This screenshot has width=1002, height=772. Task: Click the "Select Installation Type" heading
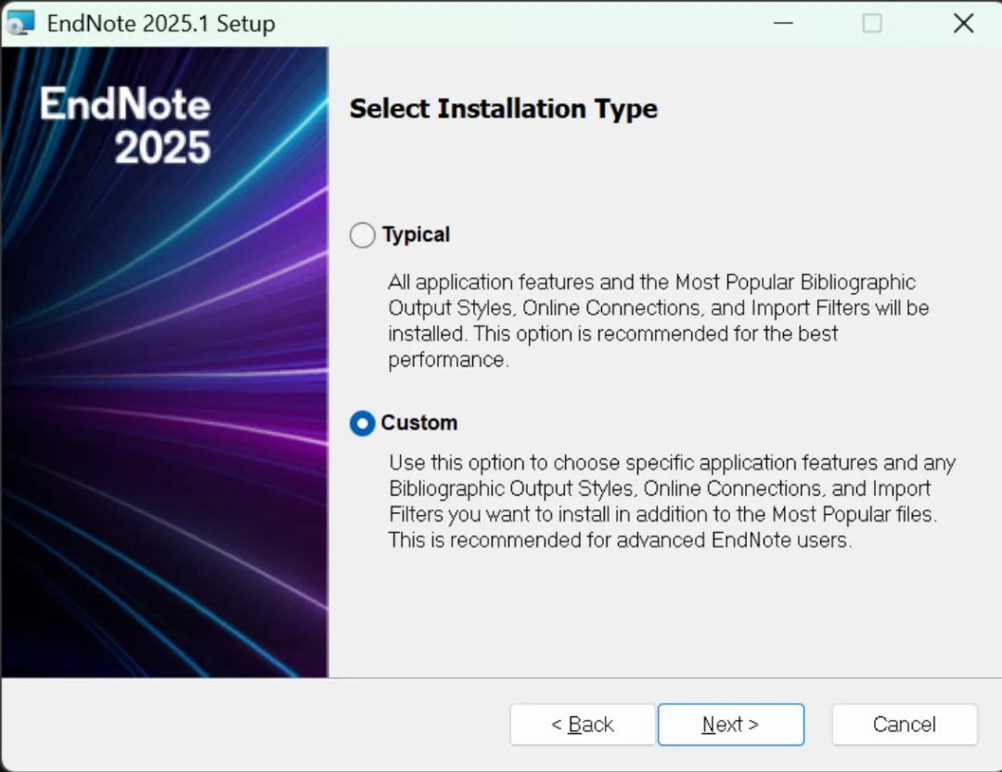click(x=503, y=109)
